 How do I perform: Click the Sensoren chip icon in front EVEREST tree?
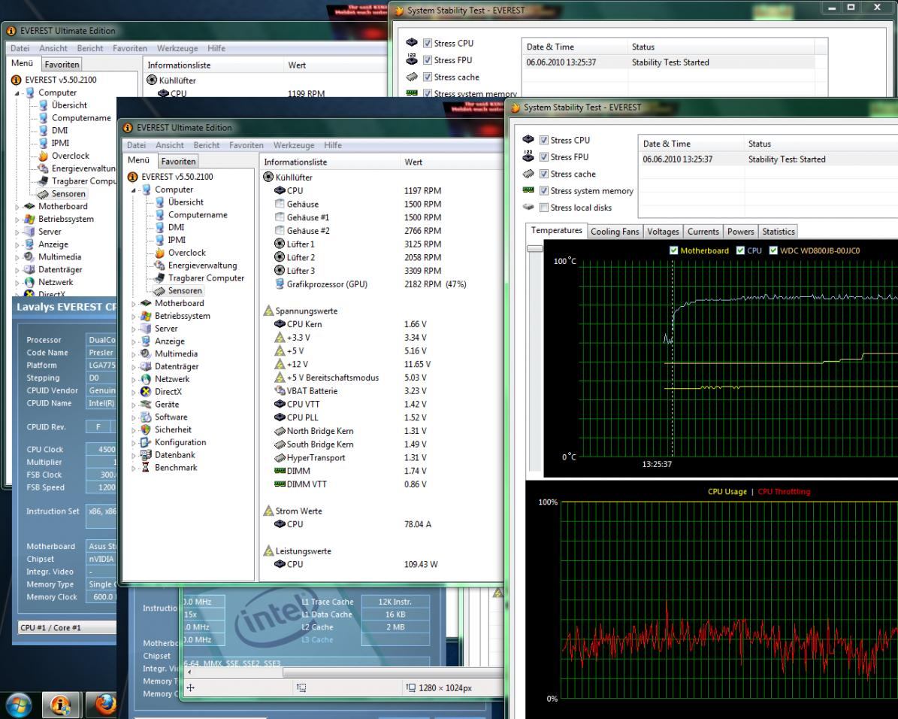(160, 291)
